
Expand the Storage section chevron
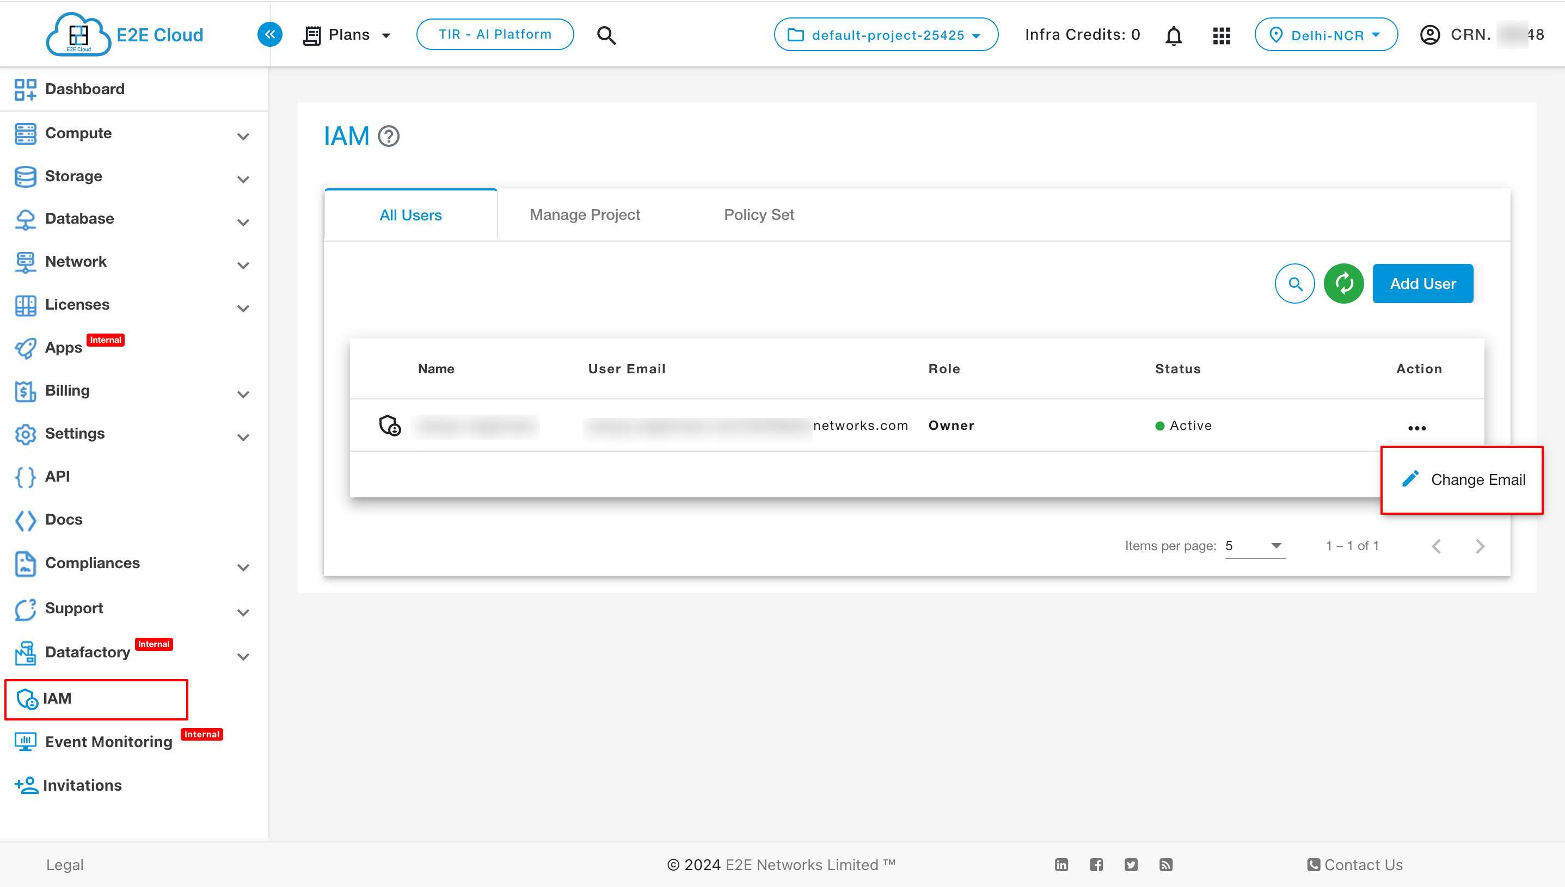pos(243,179)
